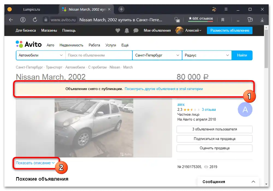Click Посмотреть другие объявления в этой категории
This screenshot has width=273, height=191.
[164, 89]
